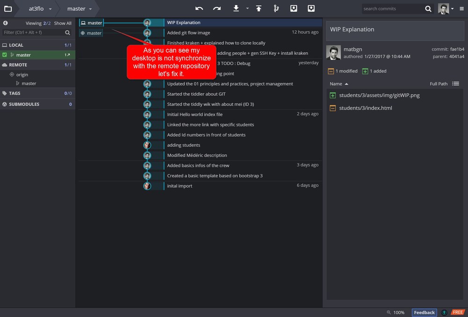Click the Stash icon in toolbar
Viewport: 468px width, 317px height.
click(294, 8)
